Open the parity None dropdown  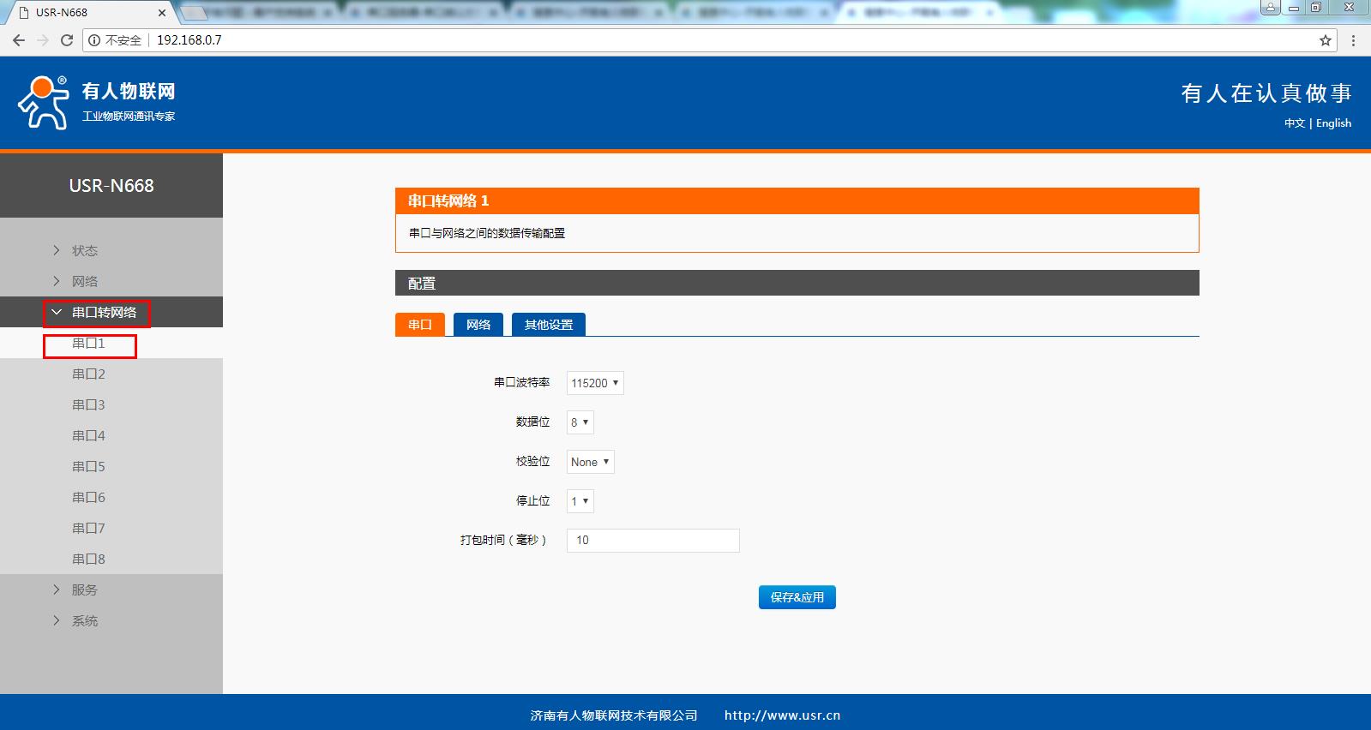tap(590, 462)
